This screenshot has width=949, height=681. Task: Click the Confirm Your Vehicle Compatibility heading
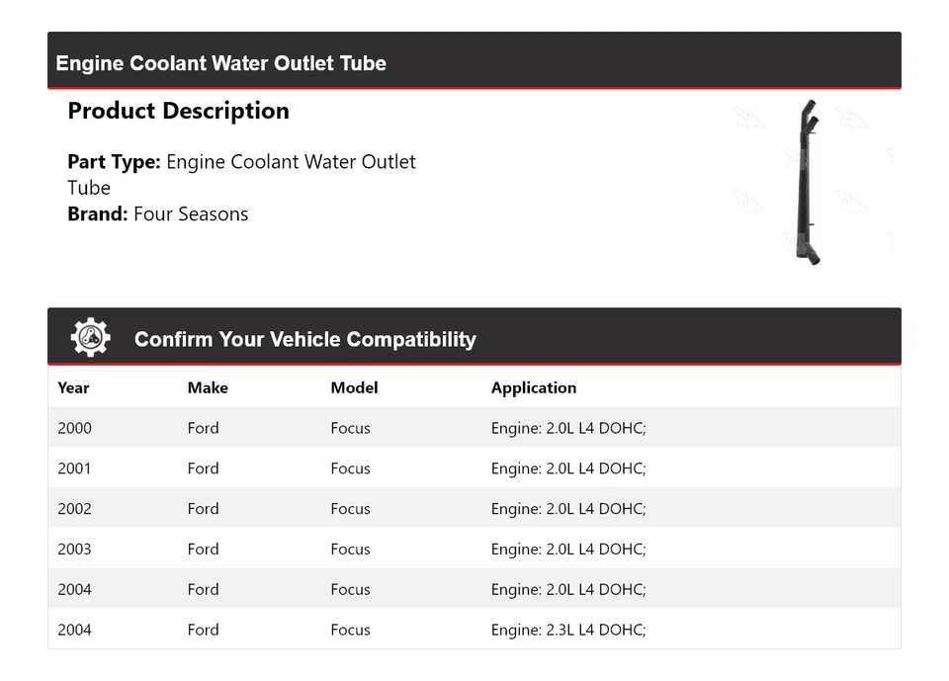(x=304, y=339)
